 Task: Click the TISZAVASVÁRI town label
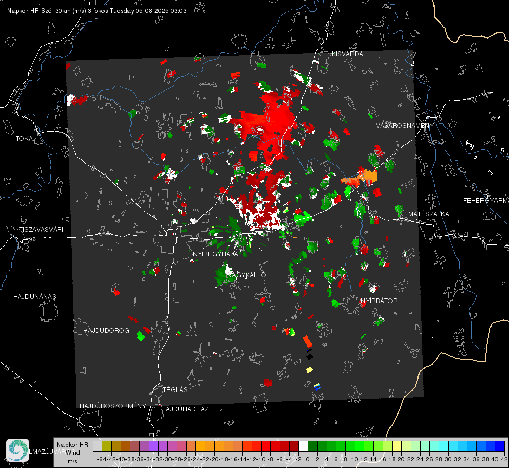pyautogui.click(x=42, y=230)
